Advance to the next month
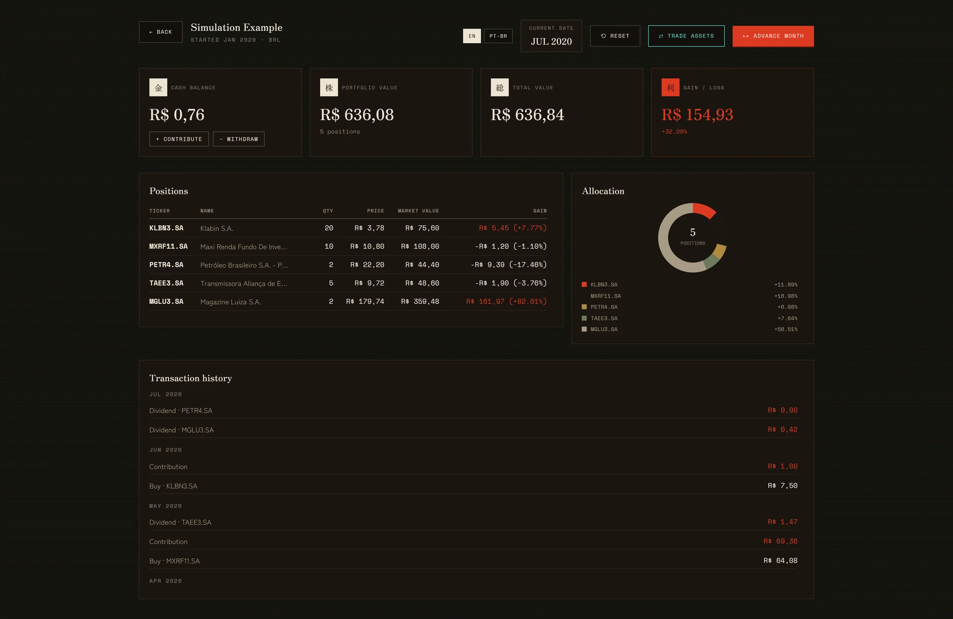This screenshot has height=619, width=953. [773, 36]
